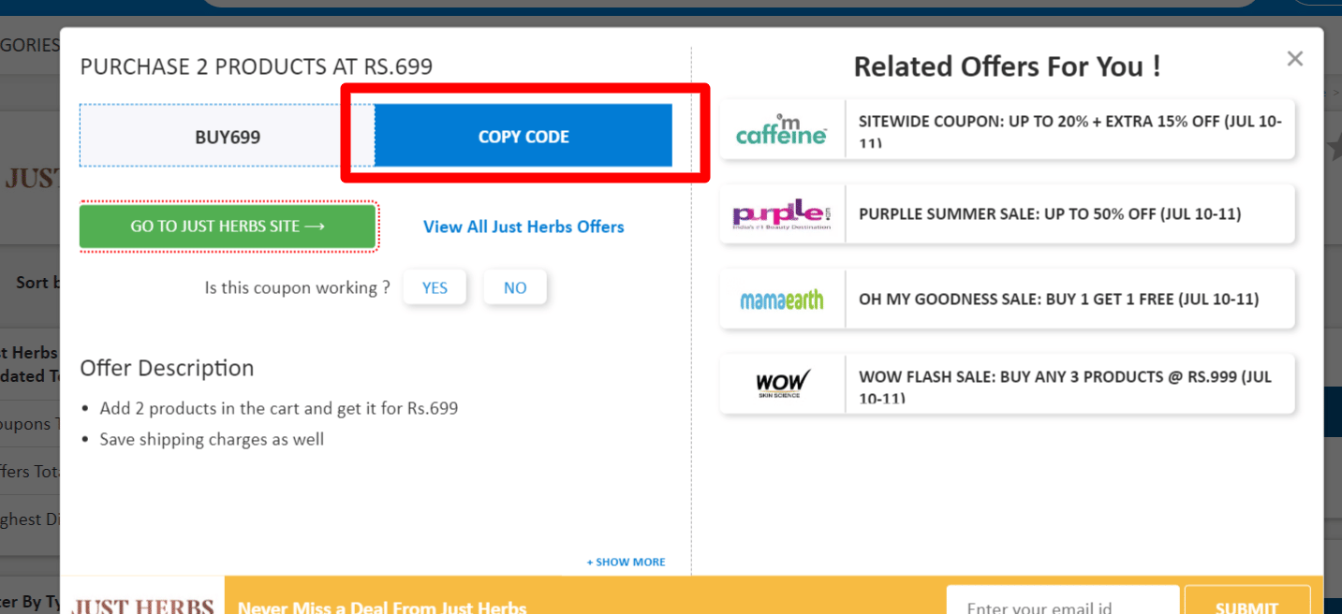Viewport: 1342px width, 614px height.
Task: Click GO TO JUST HERBS SITE
Action: 228,226
